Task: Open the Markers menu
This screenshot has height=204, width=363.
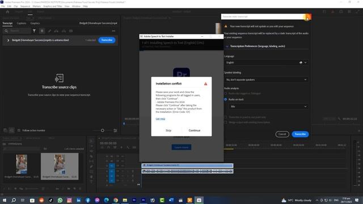Action: [36, 6]
